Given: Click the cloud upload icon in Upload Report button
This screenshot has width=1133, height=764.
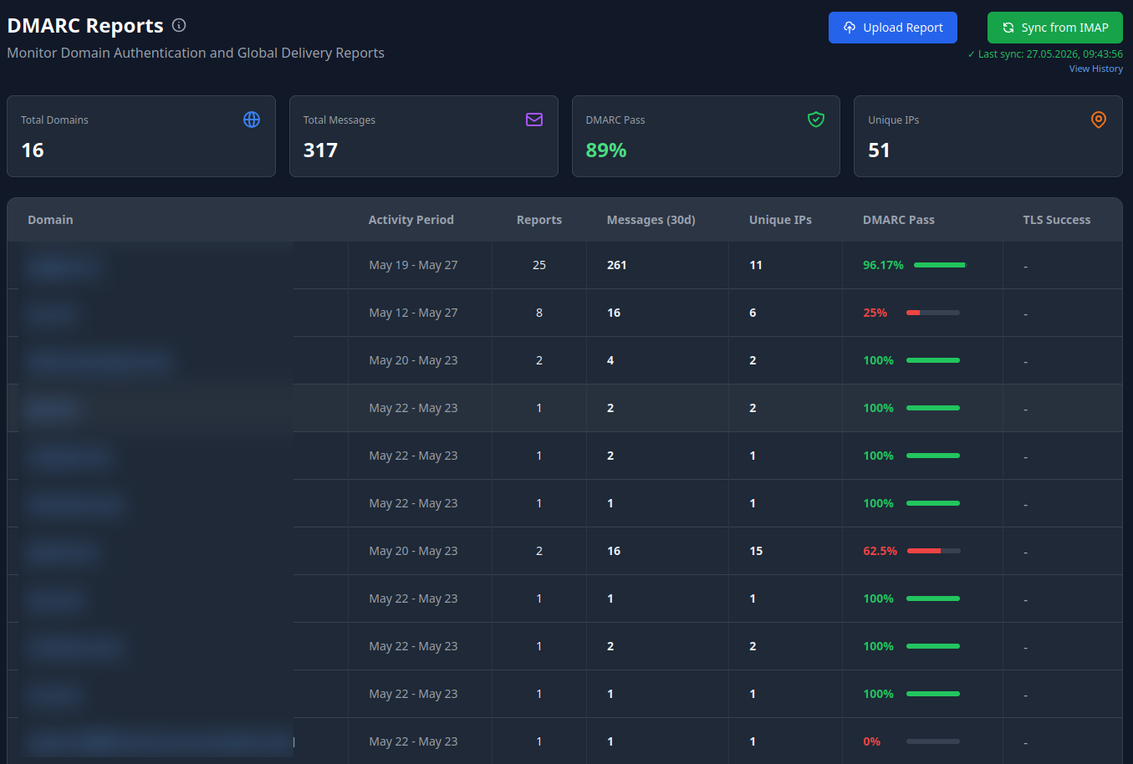Looking at the screenshot, I should 850,28.
